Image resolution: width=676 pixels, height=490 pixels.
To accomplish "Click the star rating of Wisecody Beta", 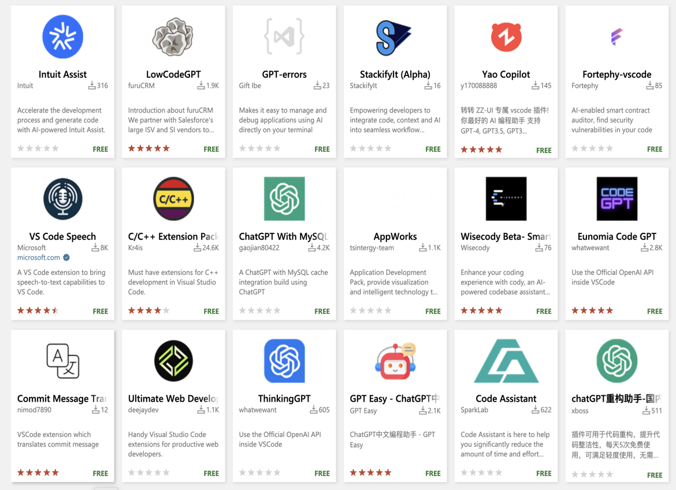I will (481, 310).
